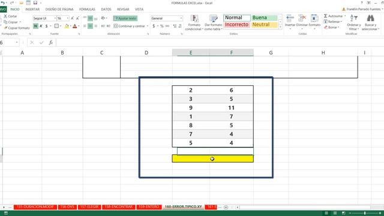Click the decrease indent icon
The width and height of the screenshot is (384, 216).
(103, 26)
